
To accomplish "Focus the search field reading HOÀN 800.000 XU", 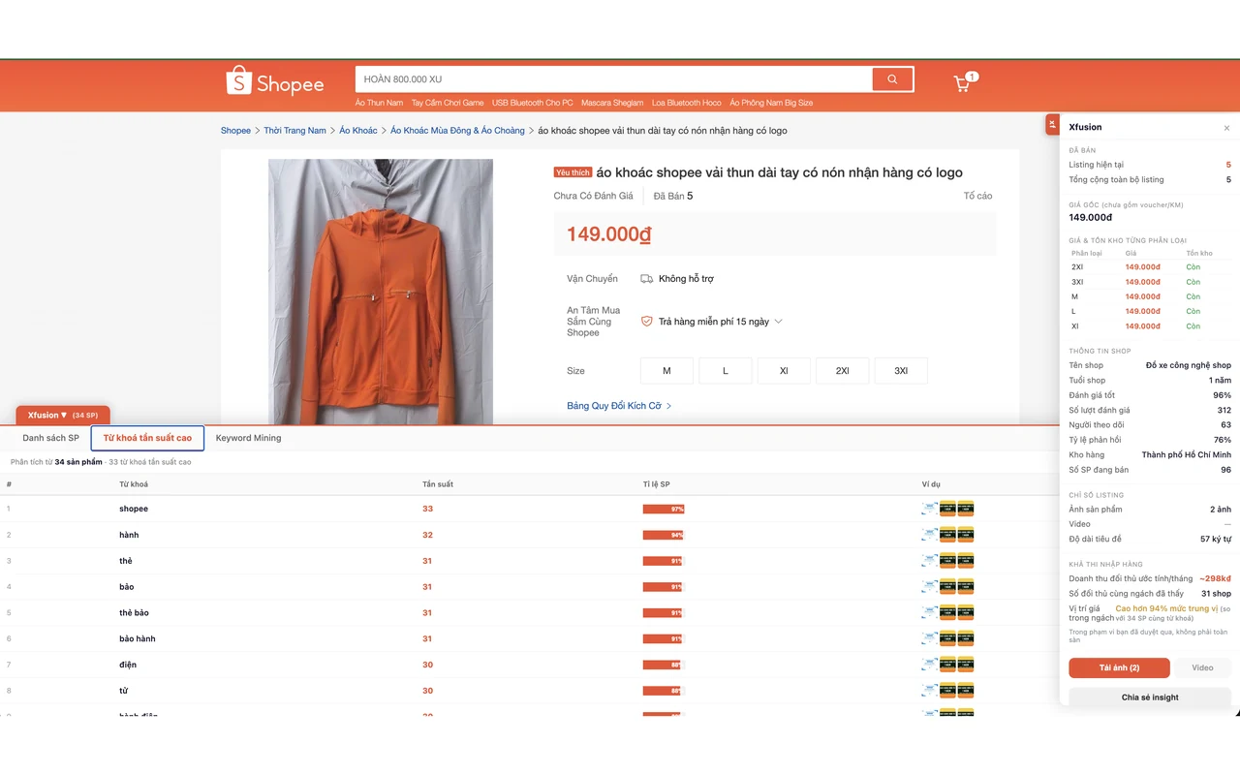I will point(613,79).
